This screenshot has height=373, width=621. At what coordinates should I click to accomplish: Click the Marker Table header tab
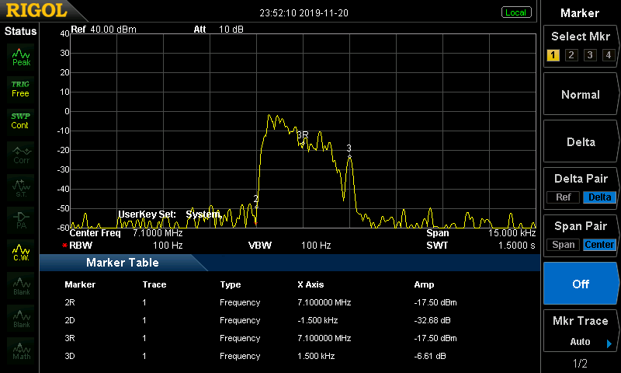[123, 263]
